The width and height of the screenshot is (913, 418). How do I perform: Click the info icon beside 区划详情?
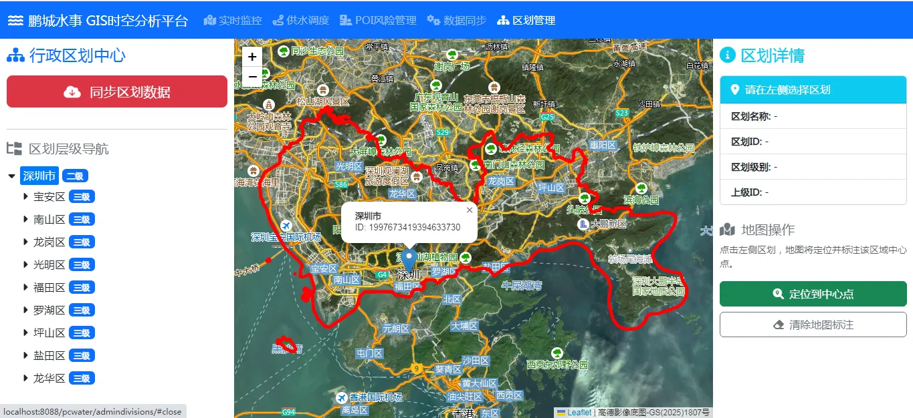[x=727, y=55]
